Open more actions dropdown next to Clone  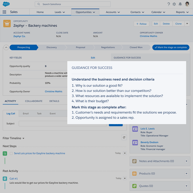click(187, 24)
